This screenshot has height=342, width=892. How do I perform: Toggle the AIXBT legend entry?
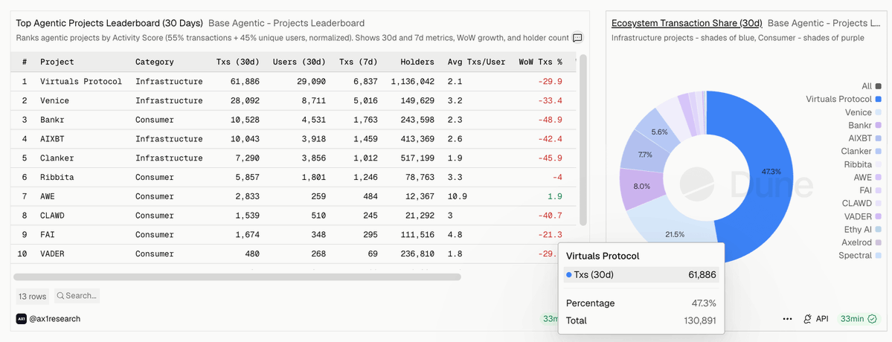(x=864, y=138)
